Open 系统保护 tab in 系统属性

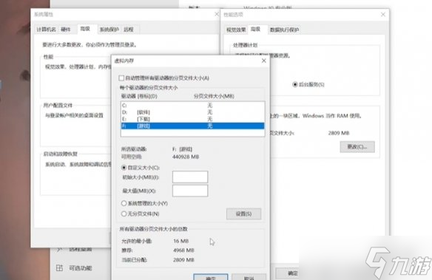(x=109, y=29)
